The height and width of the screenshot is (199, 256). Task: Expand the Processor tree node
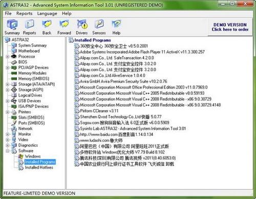point(8,57)
